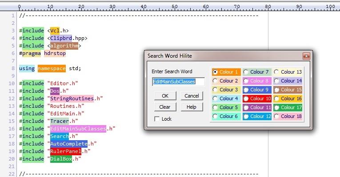The height and width of the screenshot is (177, 340).
Task: Click the highlighted word Tracer
Action: click(60, 121)
